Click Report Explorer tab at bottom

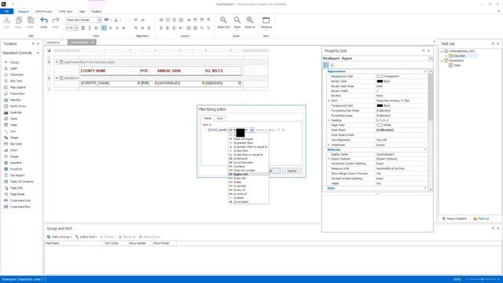tap(454, 219)
